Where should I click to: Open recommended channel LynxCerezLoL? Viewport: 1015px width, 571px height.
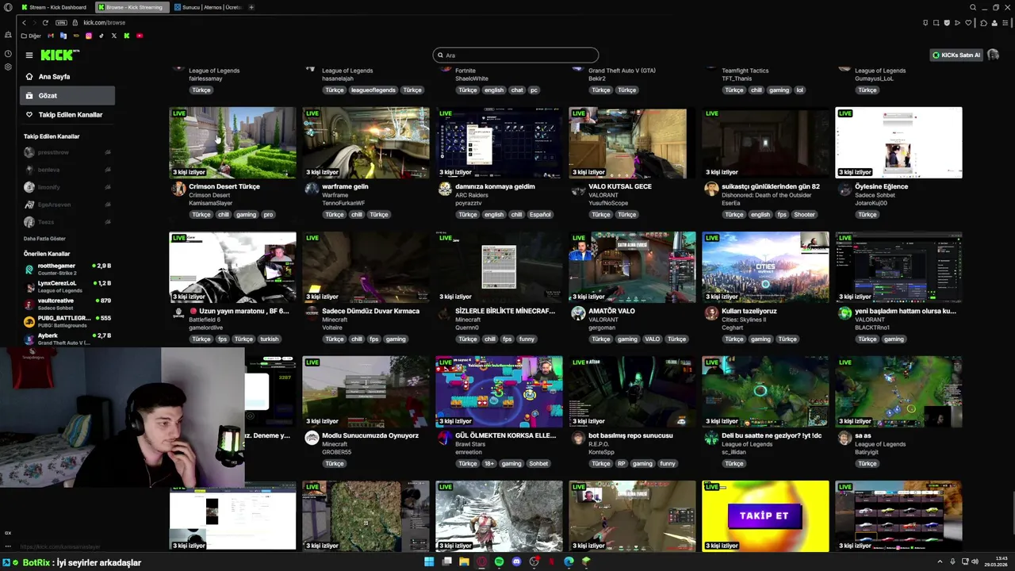(67, 286)
